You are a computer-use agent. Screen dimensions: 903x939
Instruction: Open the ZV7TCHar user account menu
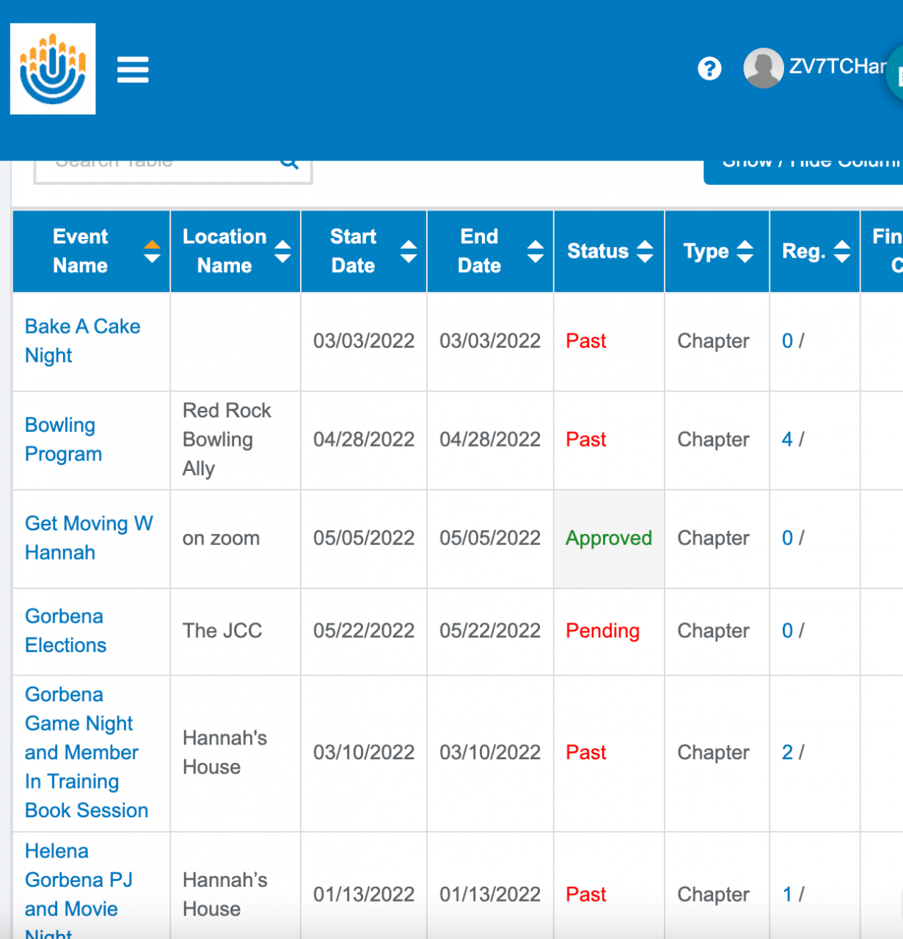click(838, 67)
